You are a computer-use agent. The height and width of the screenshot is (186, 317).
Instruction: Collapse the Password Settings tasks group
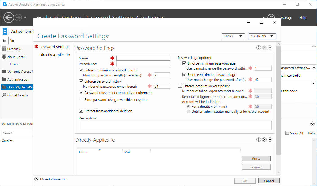coord(314,68)
